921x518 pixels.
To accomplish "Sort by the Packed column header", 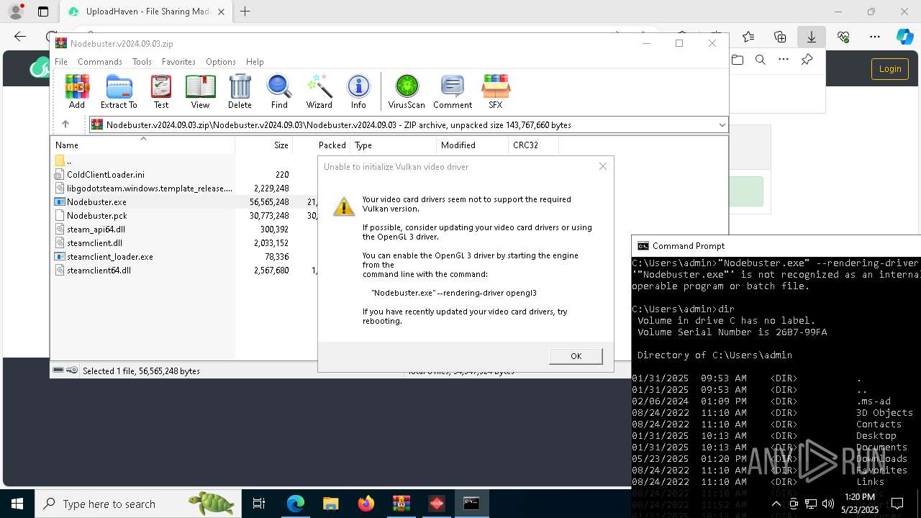I will [322, 145].
